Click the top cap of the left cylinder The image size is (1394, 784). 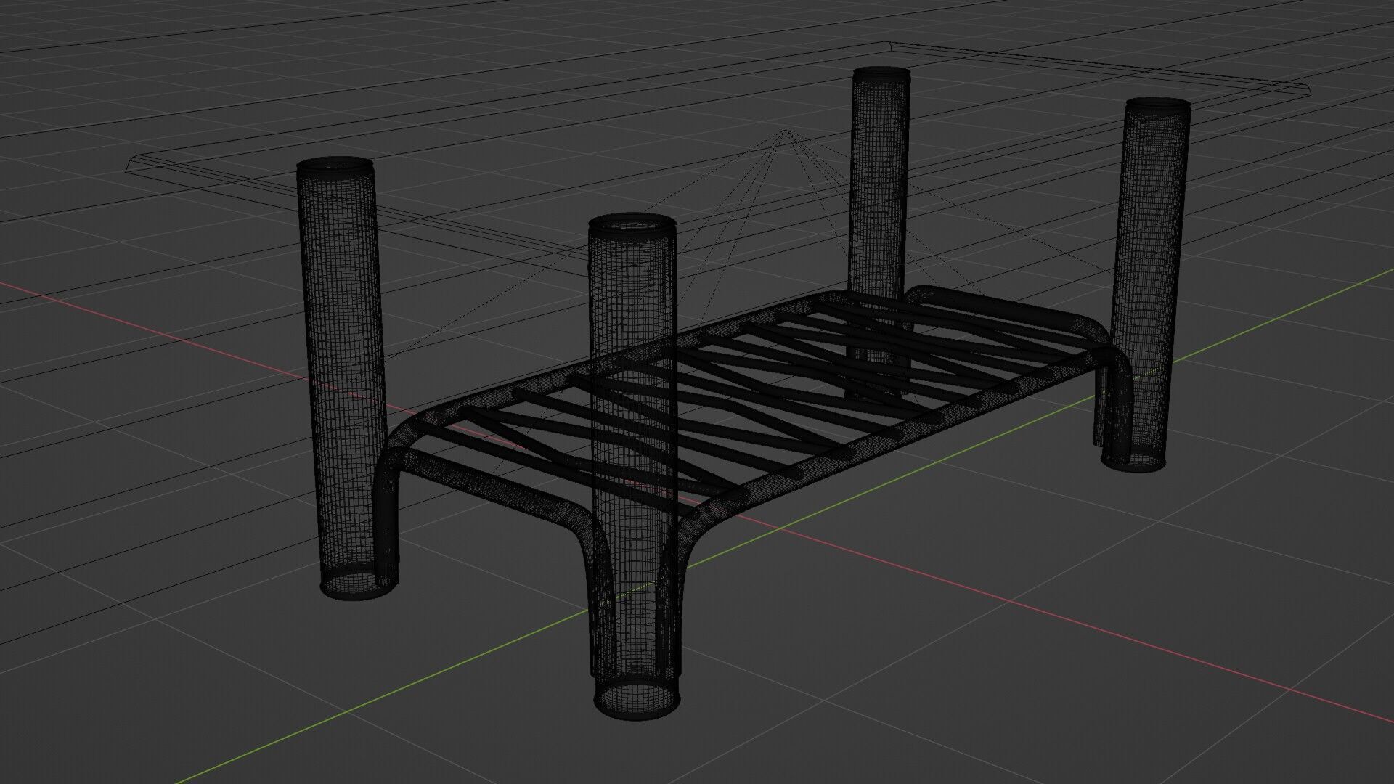coord(335,166)
